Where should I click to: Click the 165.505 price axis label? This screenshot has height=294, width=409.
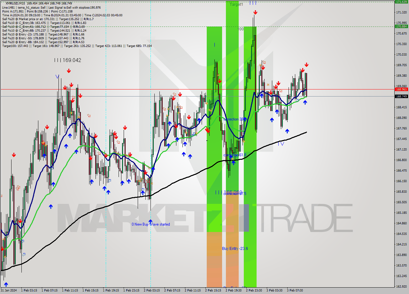coord(401,202)
